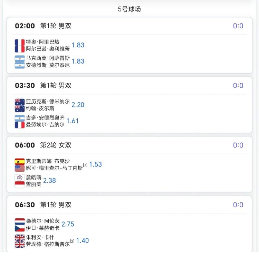
Task: Click the Netherlands flag beside 桑德尔·阿伦茨
Action: [20, 221]
